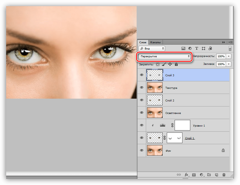Hide the Слой 2 layer
240x185 pixels.
click(x=142, y=100)
